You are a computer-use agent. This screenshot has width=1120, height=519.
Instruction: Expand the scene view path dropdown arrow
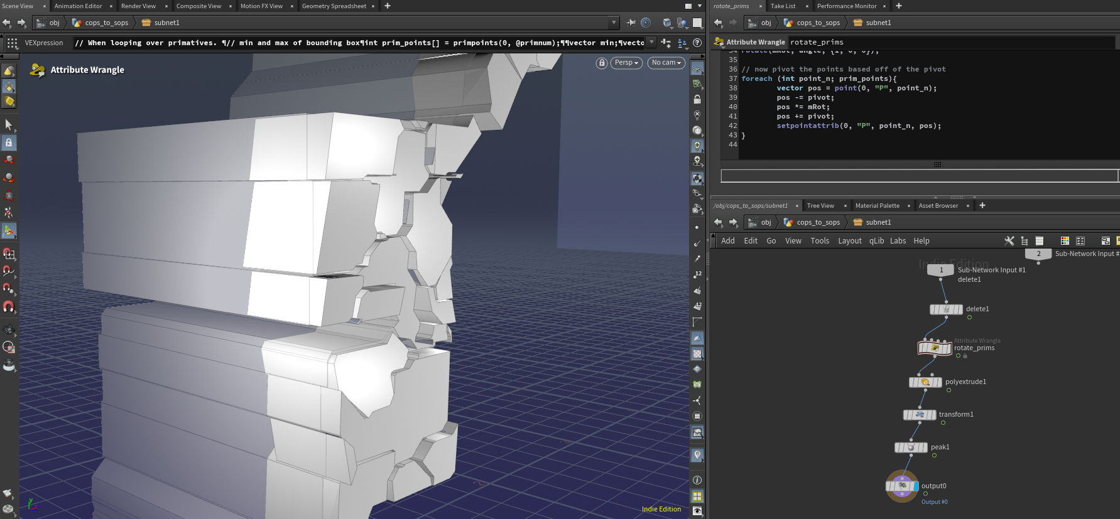[614, 23]
